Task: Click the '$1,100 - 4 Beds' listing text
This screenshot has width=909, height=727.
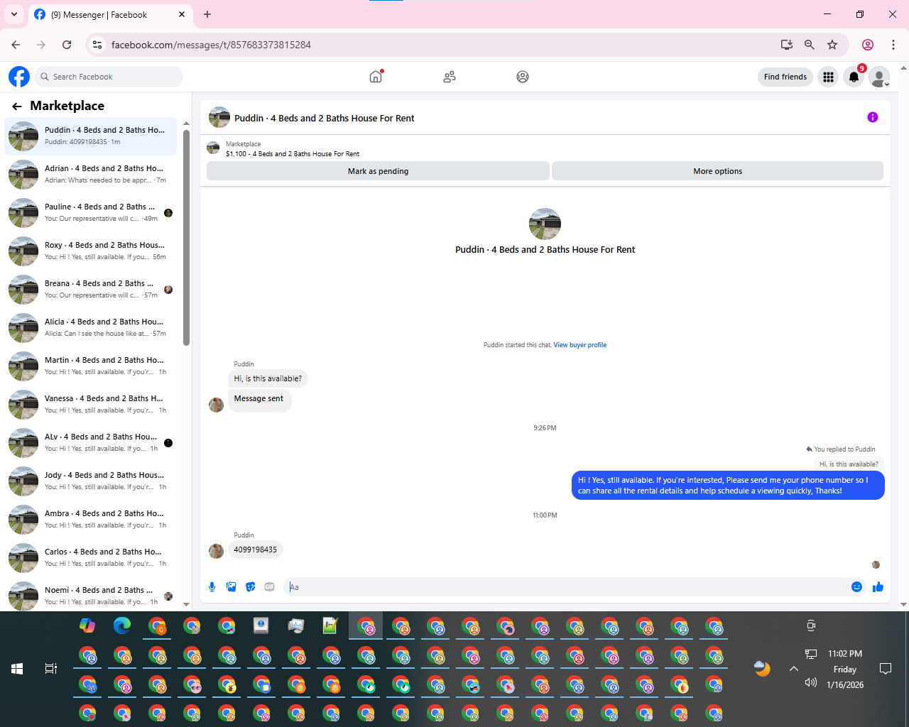Action: 293,154
